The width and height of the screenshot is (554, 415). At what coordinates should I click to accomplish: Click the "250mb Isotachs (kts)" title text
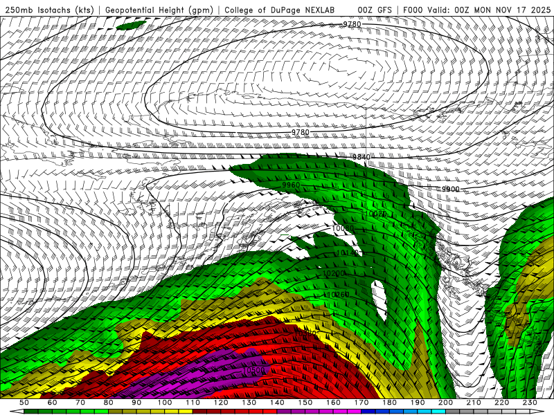click(49, 10)
